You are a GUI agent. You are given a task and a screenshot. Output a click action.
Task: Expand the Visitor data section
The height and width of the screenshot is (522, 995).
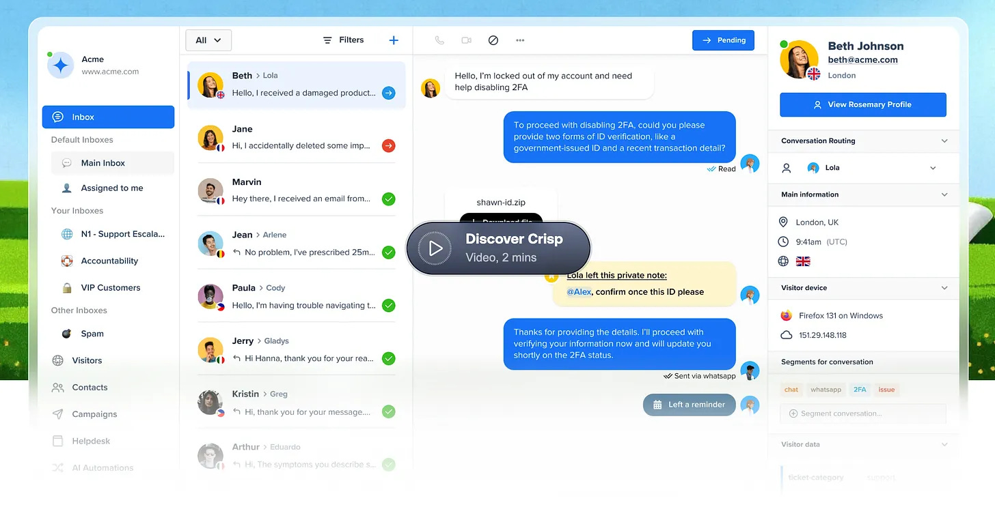944,444
